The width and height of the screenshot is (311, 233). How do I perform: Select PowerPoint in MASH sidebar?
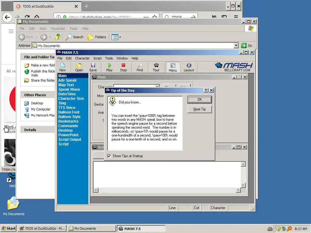68,135
